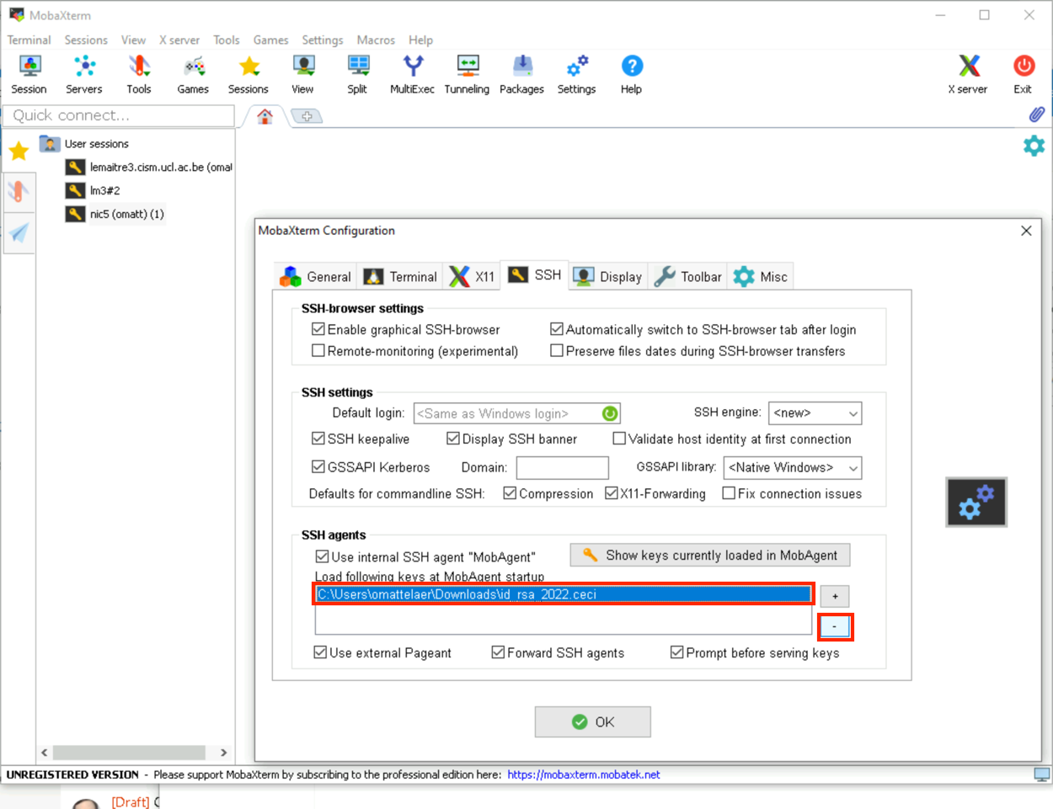Viewport: 1053px width, 809px height.
Task: Toggle X11-Forwarding checkbox
Action: coord(612,493)
